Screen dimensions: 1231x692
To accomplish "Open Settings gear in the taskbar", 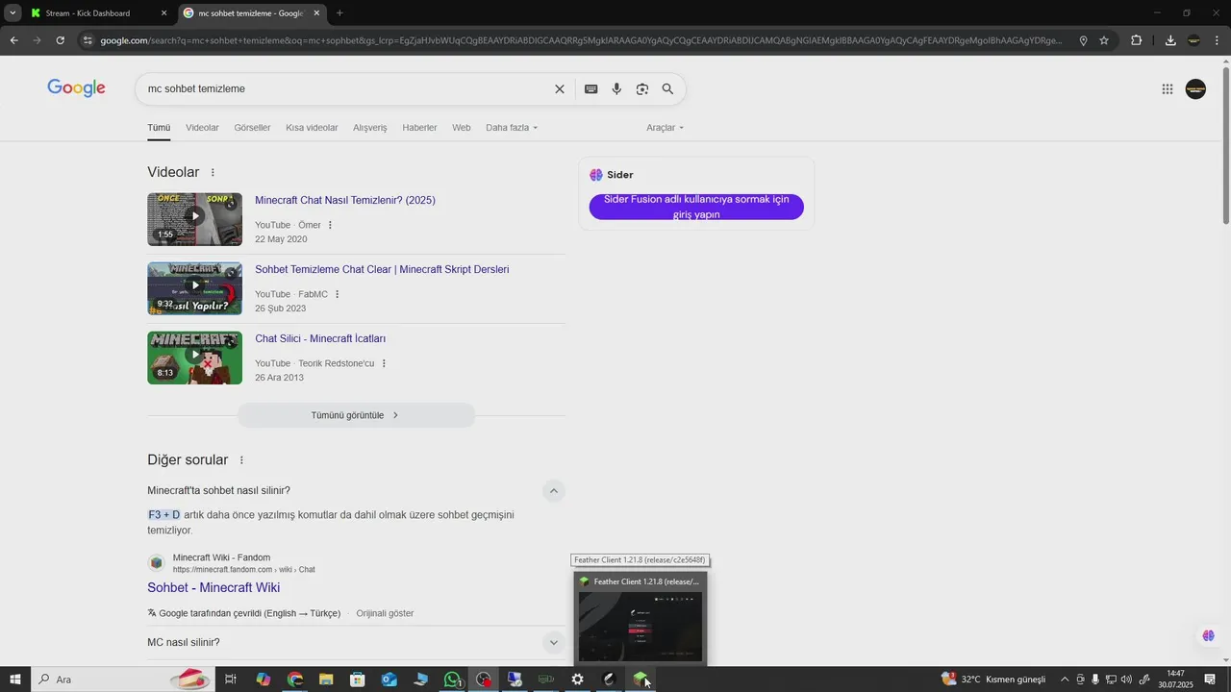I will point(577,680).
